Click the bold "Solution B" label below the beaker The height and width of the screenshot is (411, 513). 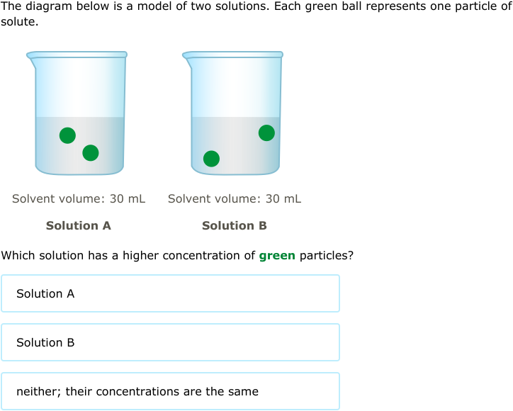tap(235, 225)
